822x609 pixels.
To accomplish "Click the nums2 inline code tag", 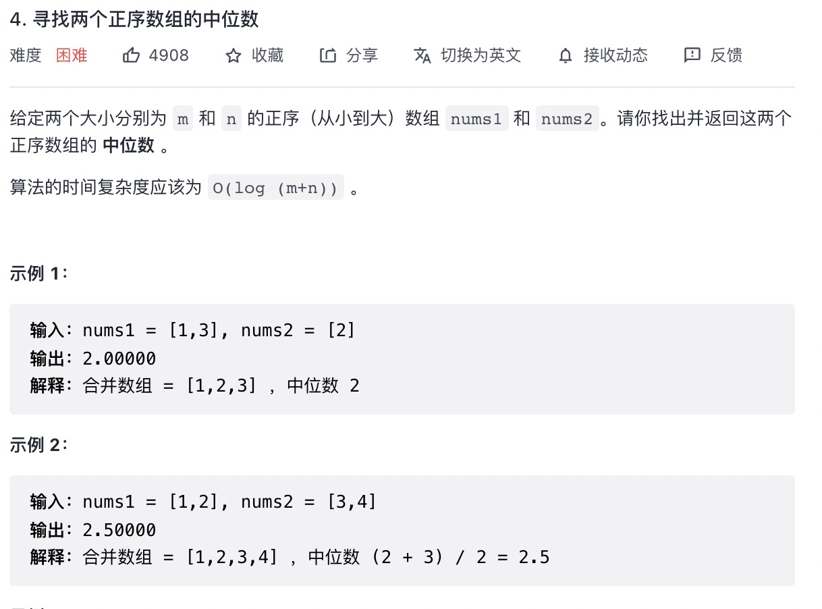I will (567, 120).
